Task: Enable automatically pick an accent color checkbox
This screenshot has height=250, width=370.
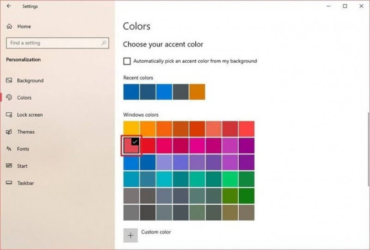Action: pos(127,61)
